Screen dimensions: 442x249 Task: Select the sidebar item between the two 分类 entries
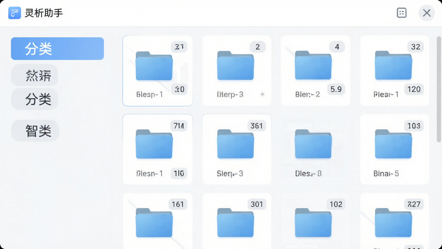click(35, 75)
